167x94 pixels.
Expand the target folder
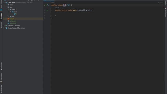coord(6,19)
